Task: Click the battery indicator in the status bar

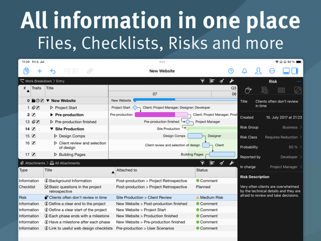Action: pyautogui.click(x=299, y=62)
